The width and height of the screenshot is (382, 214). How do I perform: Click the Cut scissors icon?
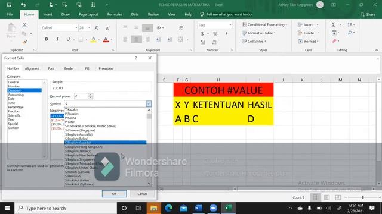point(24,25)
